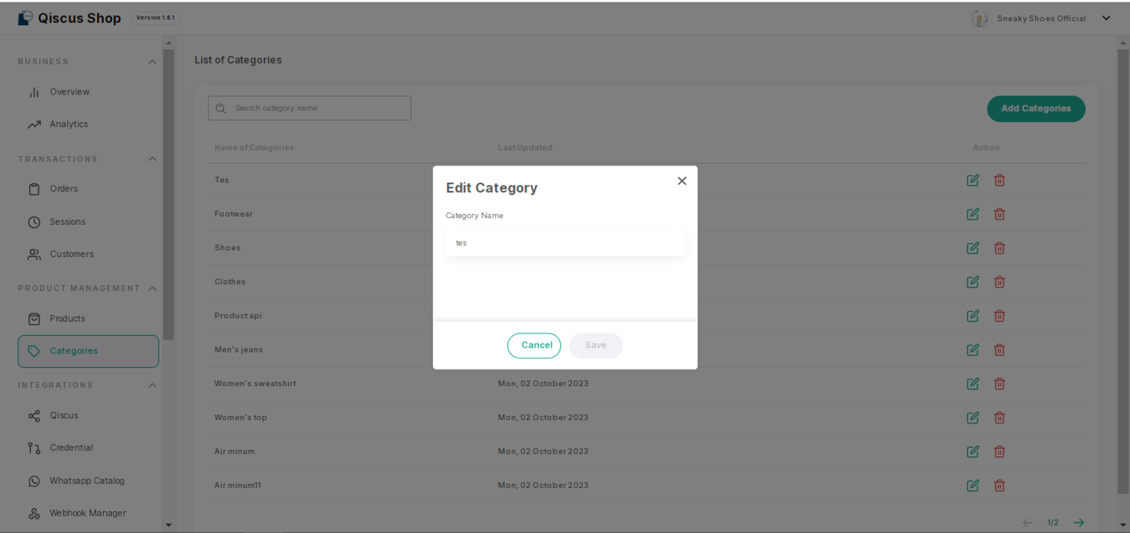
Task: Click the Add Categories button
Action: [1036, 109]
